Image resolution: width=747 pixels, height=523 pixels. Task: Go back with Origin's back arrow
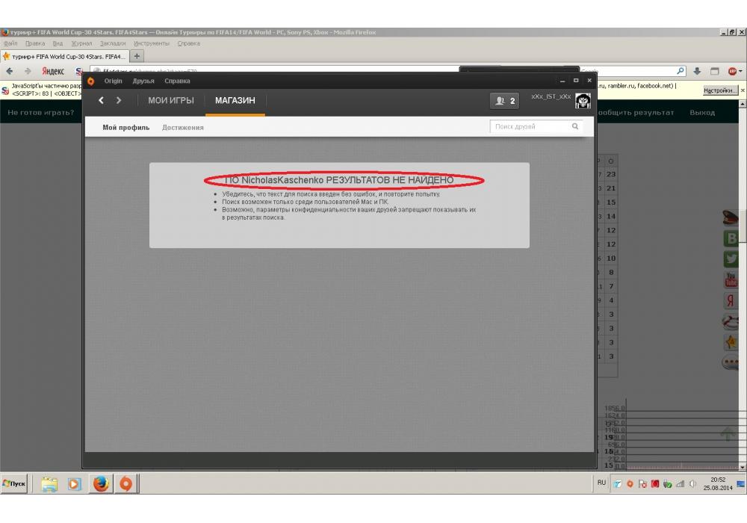(x=102, y=101)
